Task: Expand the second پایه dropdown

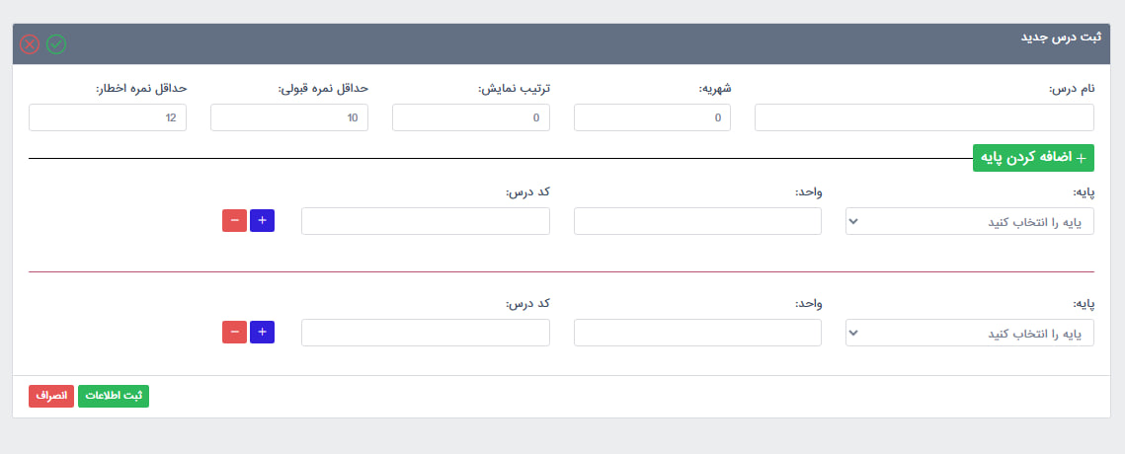Action: 969,334
